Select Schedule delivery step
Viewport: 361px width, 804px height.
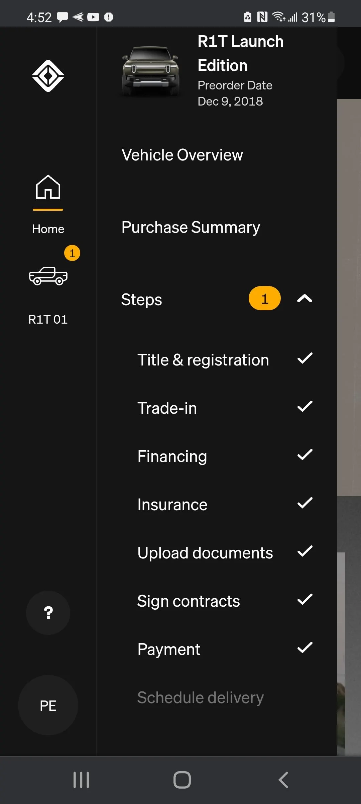point(201,698)
